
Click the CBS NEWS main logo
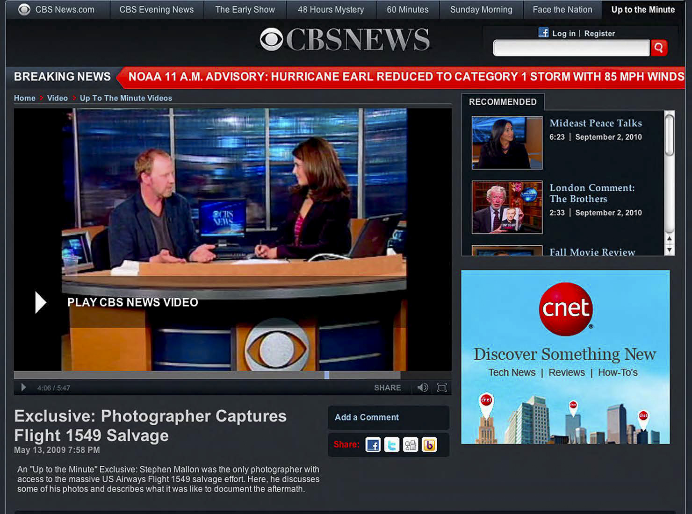[345, 40]
